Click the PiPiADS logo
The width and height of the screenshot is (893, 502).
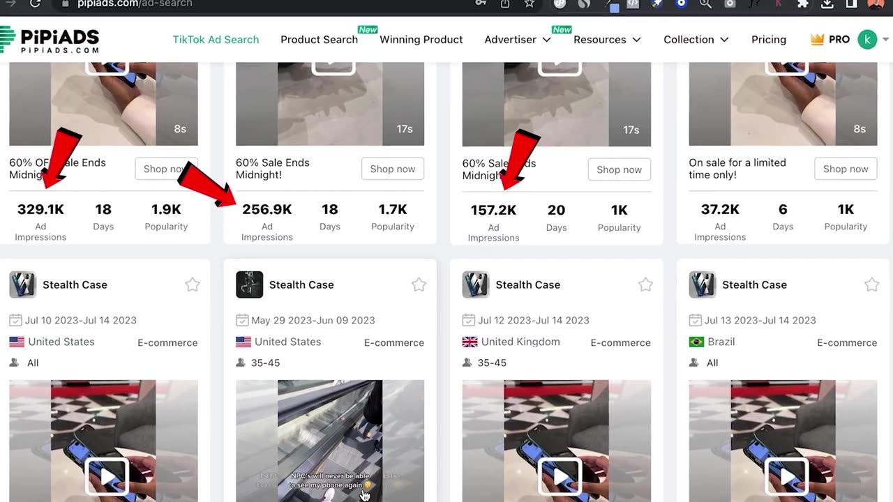pyautogui.click(x=50, y=40)
